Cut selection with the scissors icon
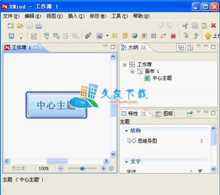Image resolution: width=220 pixels, height=195 pixels. 185,26
